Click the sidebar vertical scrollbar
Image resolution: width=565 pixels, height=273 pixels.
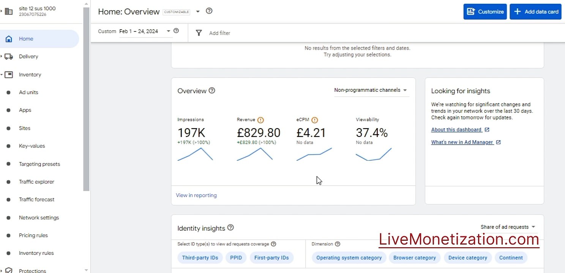pos(86,99)
